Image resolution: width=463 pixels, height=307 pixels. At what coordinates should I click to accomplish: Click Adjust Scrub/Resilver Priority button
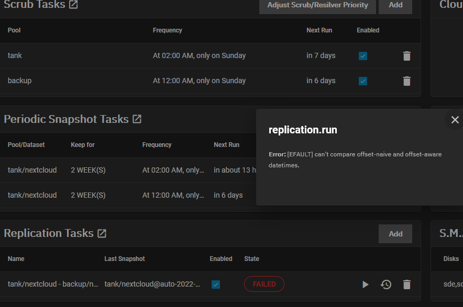click(317, 5)
